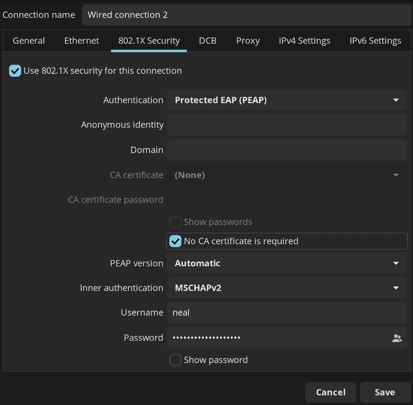The width and height of the screenshot is (413, 405).
Task: Switch to the General tab
Action: click(x=29, y=41)
